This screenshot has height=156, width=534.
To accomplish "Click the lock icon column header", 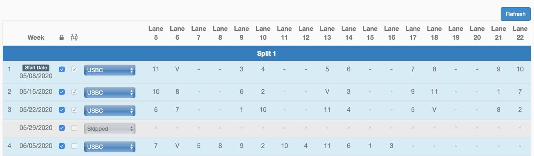I will (x=61, y=38).
